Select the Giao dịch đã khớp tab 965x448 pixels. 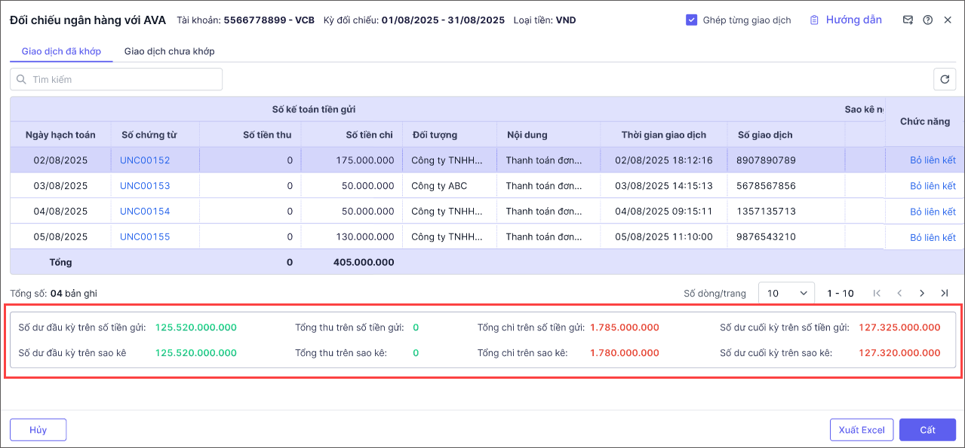pos(61,51)
